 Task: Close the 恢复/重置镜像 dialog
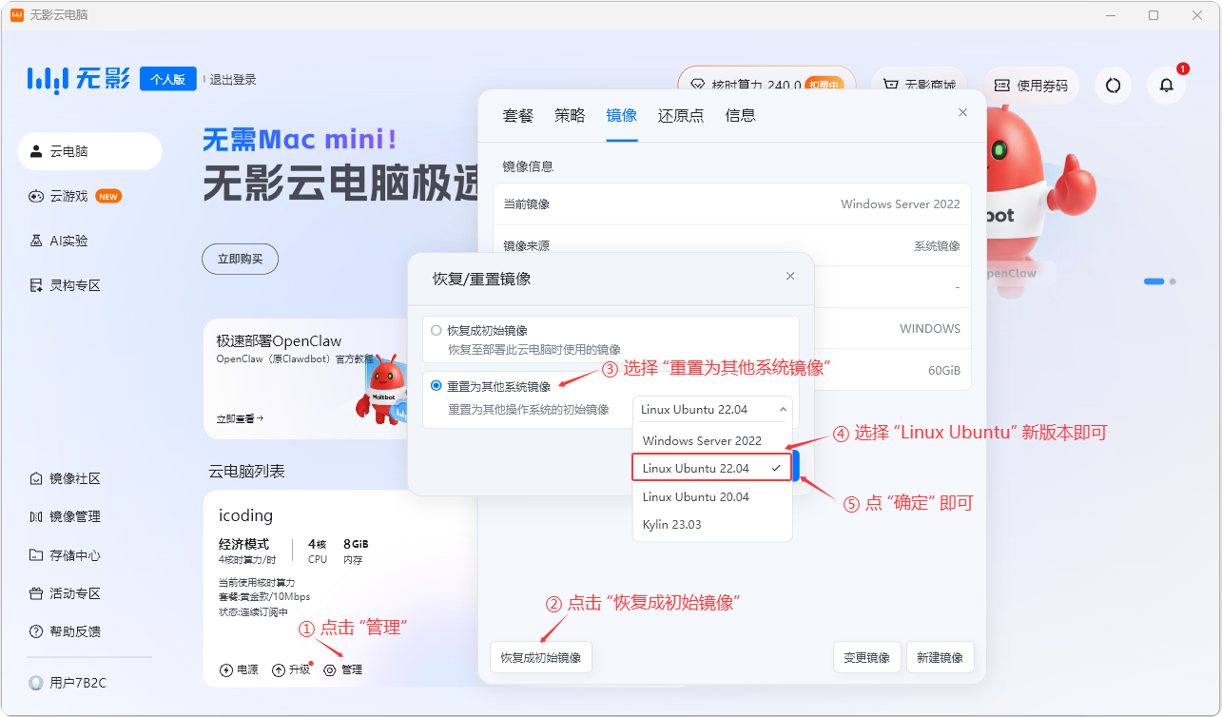click(x=790, y=276)
